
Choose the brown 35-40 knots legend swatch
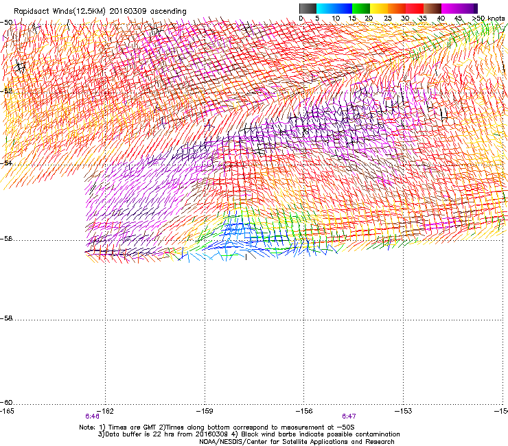[432, 8]
